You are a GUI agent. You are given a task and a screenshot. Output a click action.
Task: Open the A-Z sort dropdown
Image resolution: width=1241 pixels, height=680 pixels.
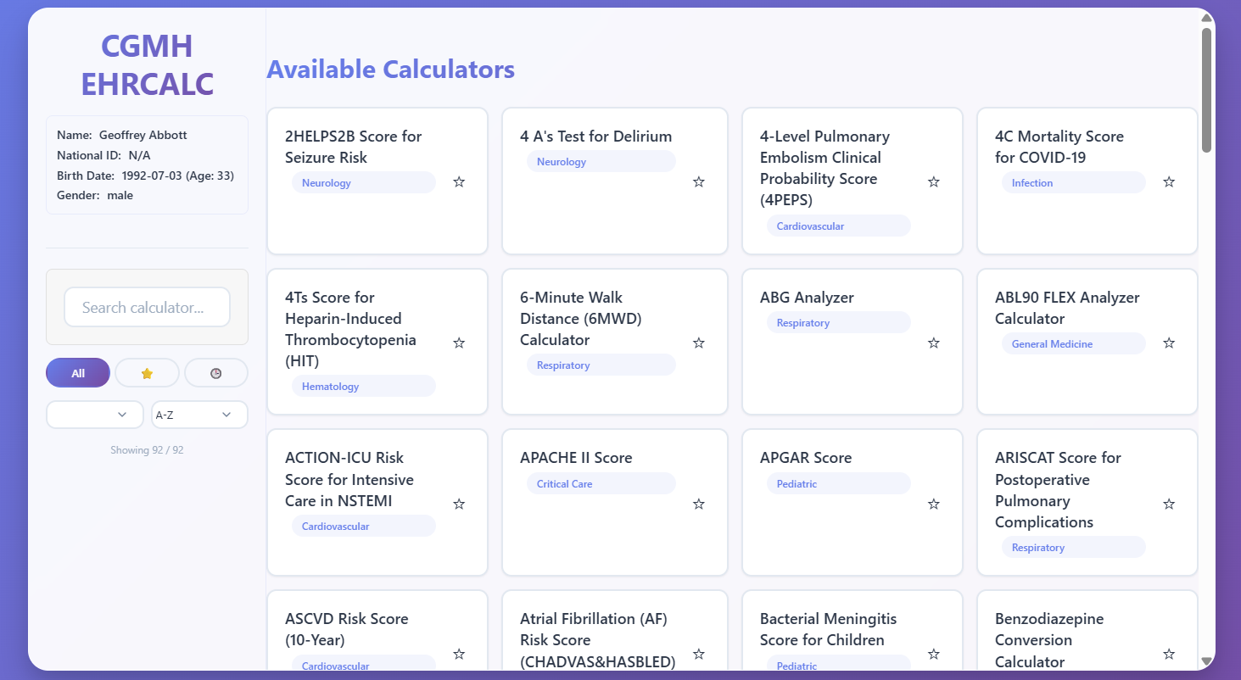(199, 415)
